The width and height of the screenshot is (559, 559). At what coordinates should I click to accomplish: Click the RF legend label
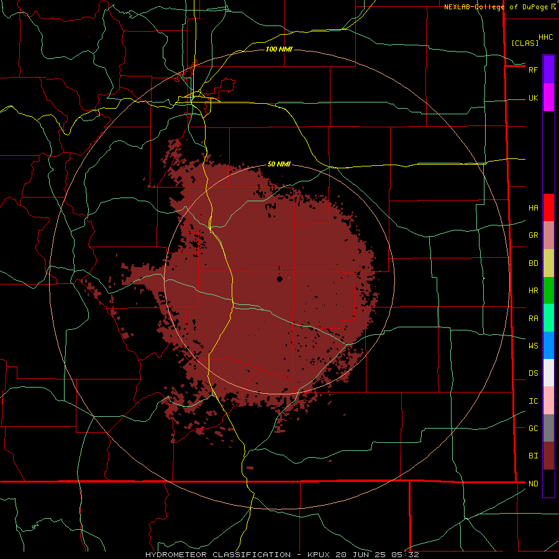click(x=533, y=70)
